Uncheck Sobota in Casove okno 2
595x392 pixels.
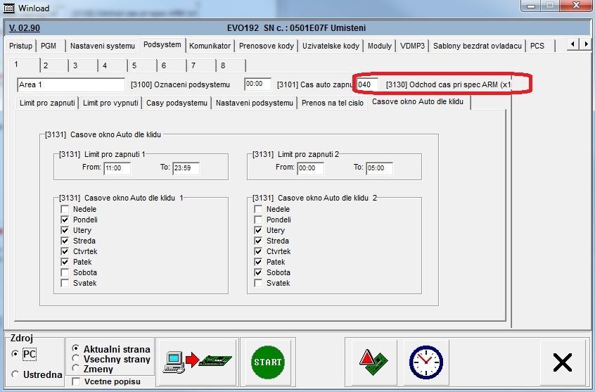[259, 273]
